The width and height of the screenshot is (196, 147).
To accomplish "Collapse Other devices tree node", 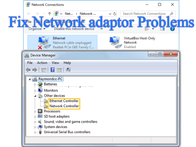I will click(35, 96).
